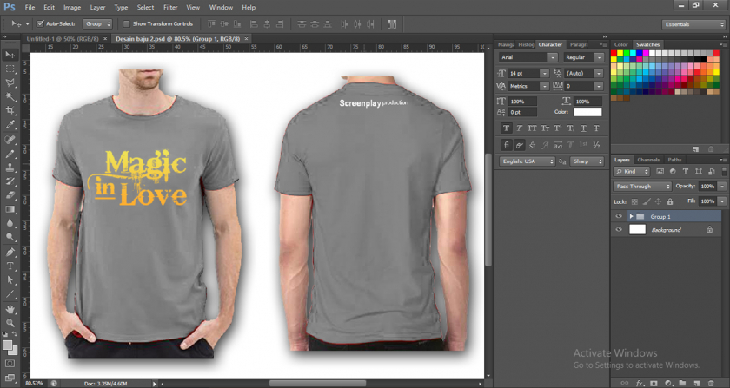Open the Layer menu

tap(97, 8)
